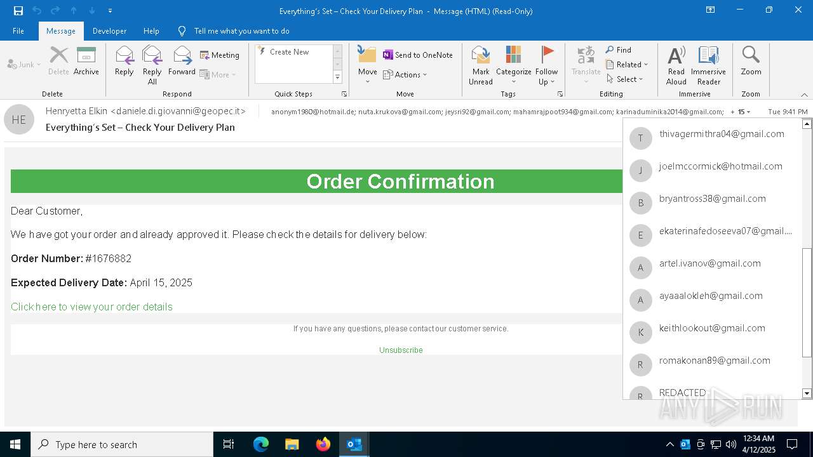The width and height of the screenshot is (813, 457).
Task: Open the Junk dropdown
Action: pyautogui.click(x=24, y=65)
